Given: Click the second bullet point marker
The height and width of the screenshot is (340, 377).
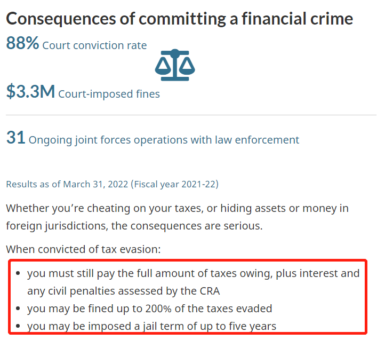Looking at the screenshot, I should (18, 309).
